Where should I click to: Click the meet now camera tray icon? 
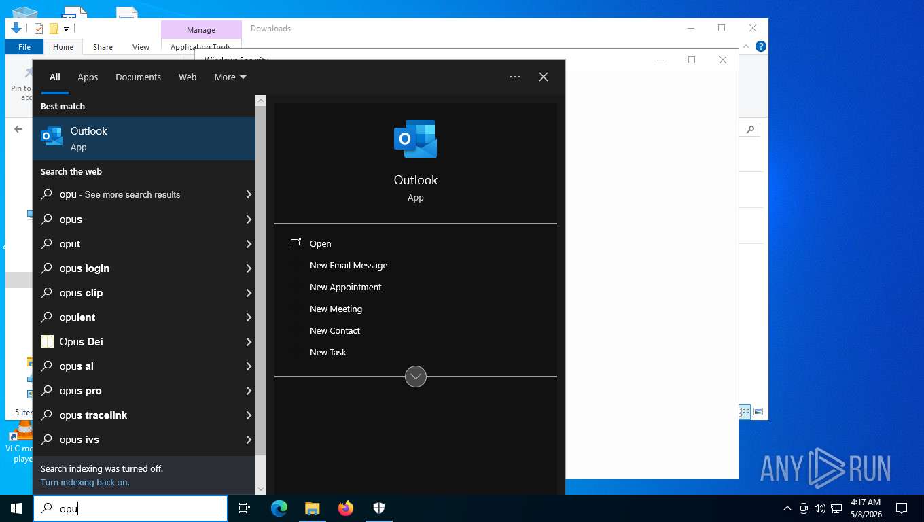804,508
